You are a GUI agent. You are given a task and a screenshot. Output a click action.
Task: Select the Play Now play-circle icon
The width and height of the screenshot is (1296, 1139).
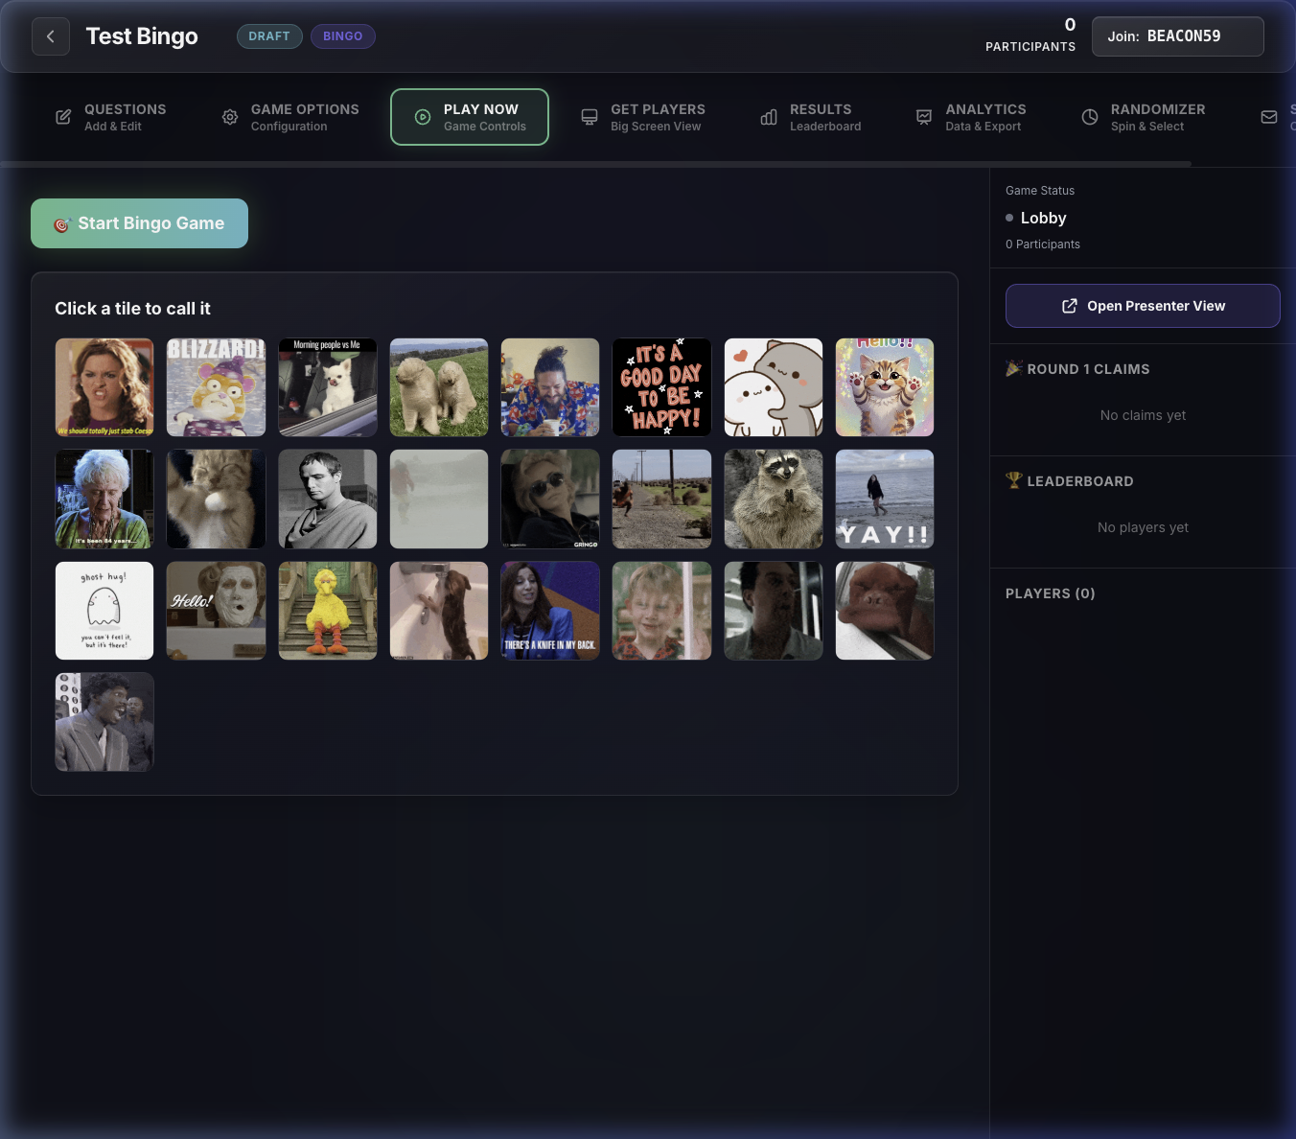[422, 116]
